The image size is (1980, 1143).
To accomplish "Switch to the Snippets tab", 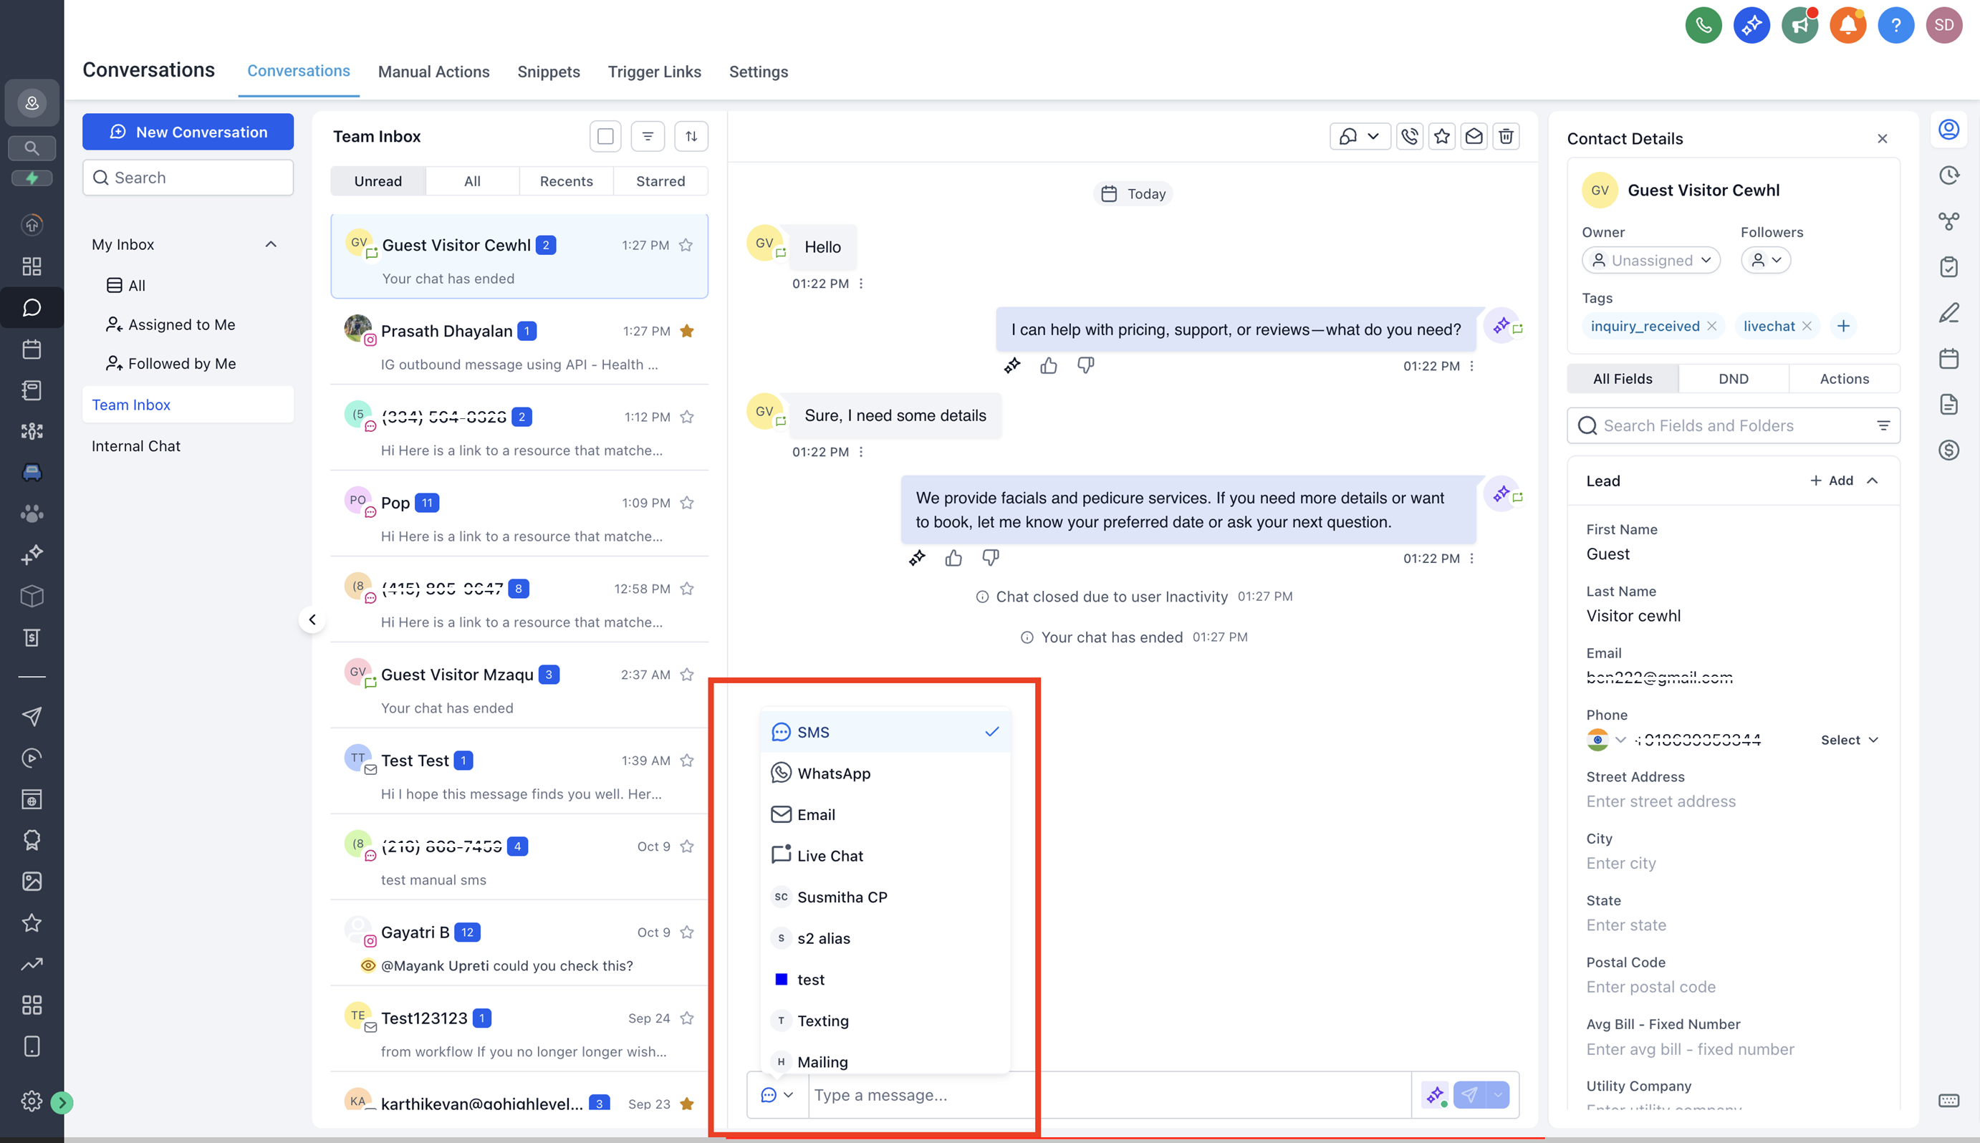I will 548,72.
